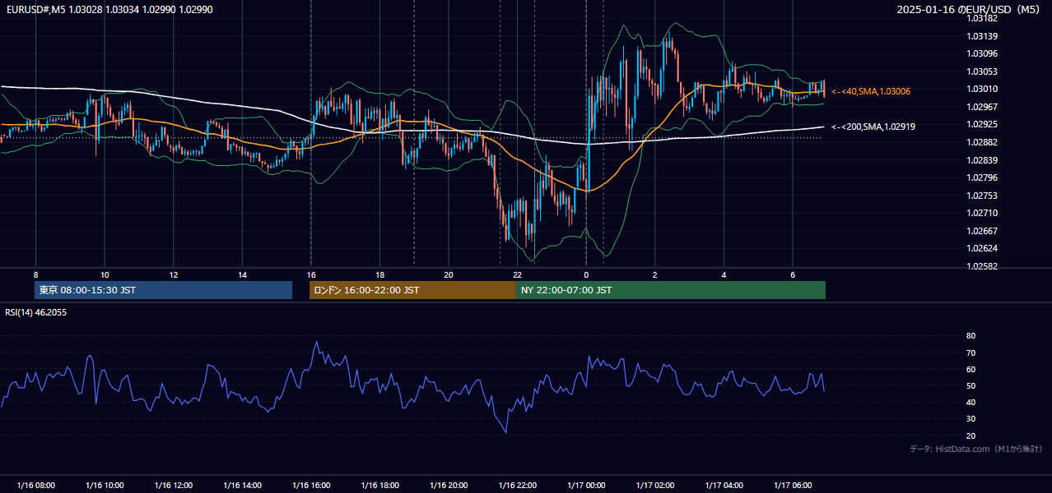1052x493 pixels.
Task: Click price level 1.02839 on the axis
Action: pyautogui.click(x=982, y=160)
